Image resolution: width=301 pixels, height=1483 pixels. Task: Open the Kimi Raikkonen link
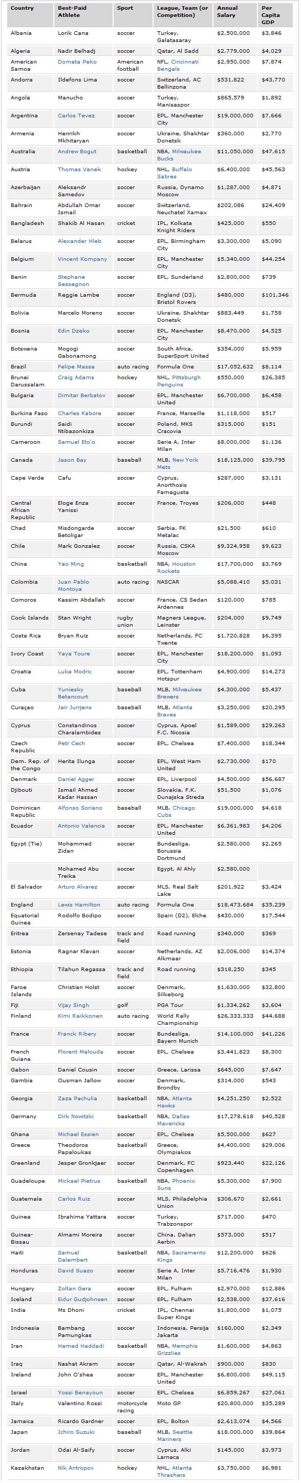(80, 1016)
